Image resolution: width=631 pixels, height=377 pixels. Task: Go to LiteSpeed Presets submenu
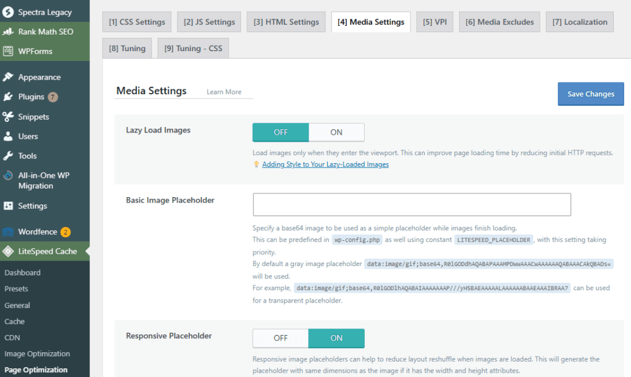point(16,288)
